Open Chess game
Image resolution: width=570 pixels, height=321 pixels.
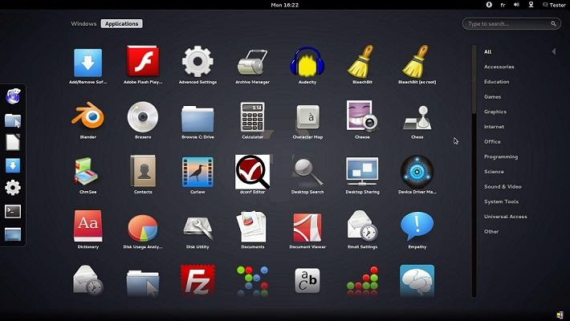(417, 118)
